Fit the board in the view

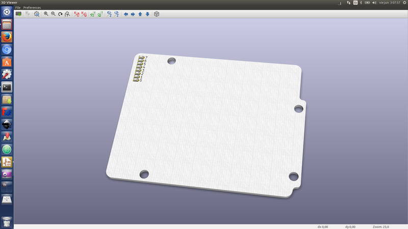[67, 14]
